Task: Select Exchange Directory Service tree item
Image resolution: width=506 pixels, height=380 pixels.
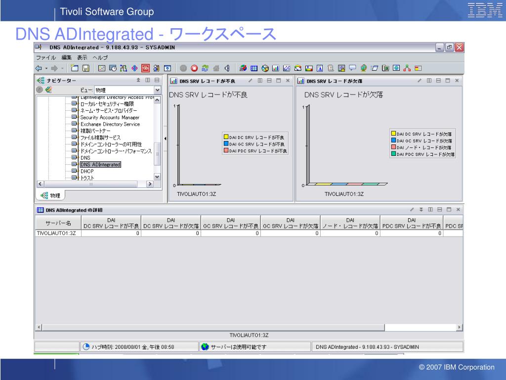Action: (x=110, y=124)
